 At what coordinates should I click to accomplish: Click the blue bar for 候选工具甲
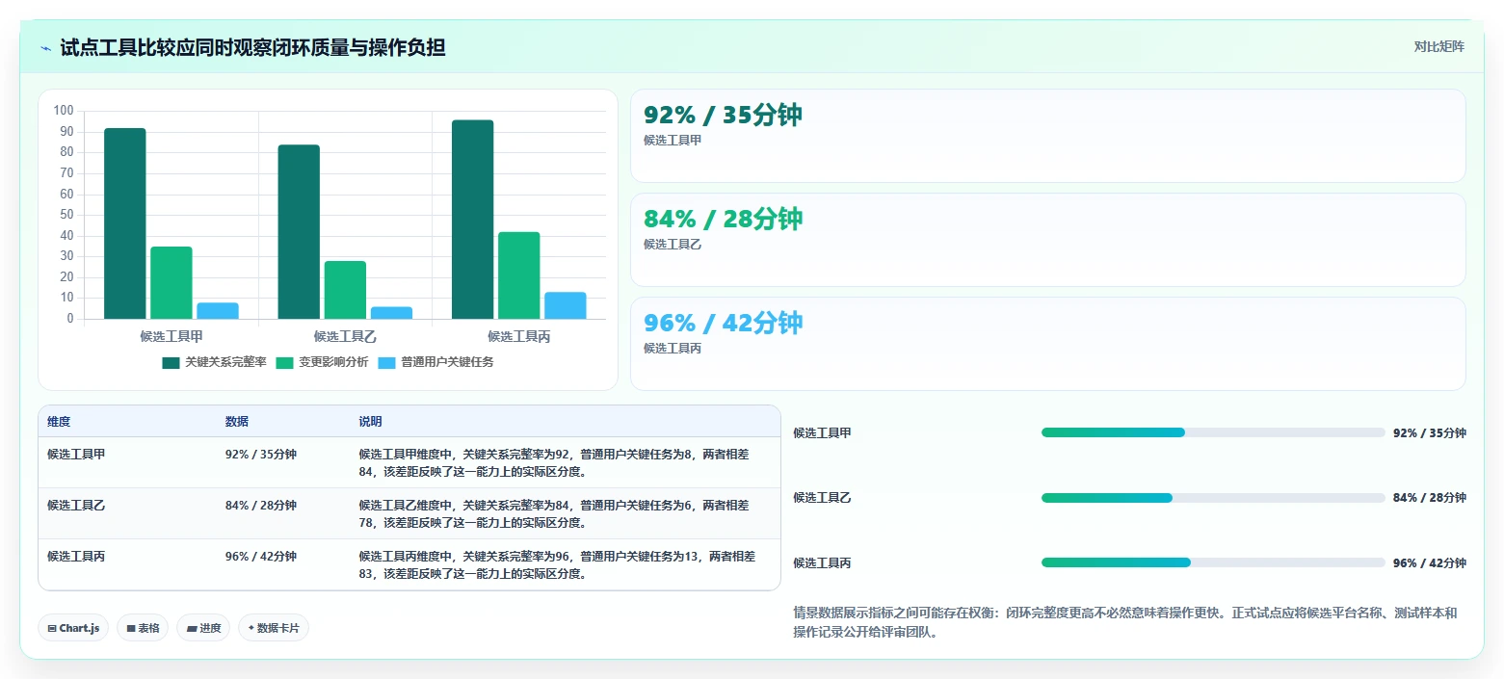coord(218,310)
